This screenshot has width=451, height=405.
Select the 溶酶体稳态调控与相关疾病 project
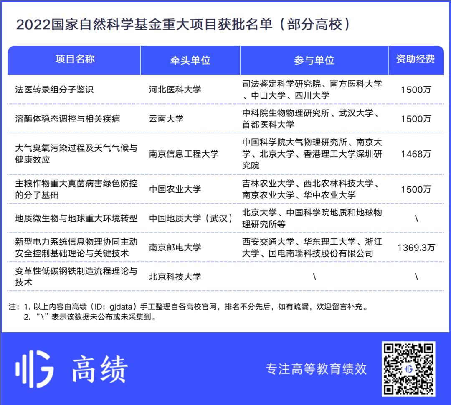pyautogui.click(x=68, y=119)
